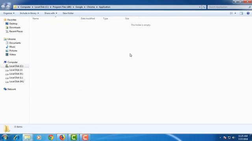Click the volume speaker tray icon
Image resolution: width=252 pixels, height=141 pixels.
[234, 137]
